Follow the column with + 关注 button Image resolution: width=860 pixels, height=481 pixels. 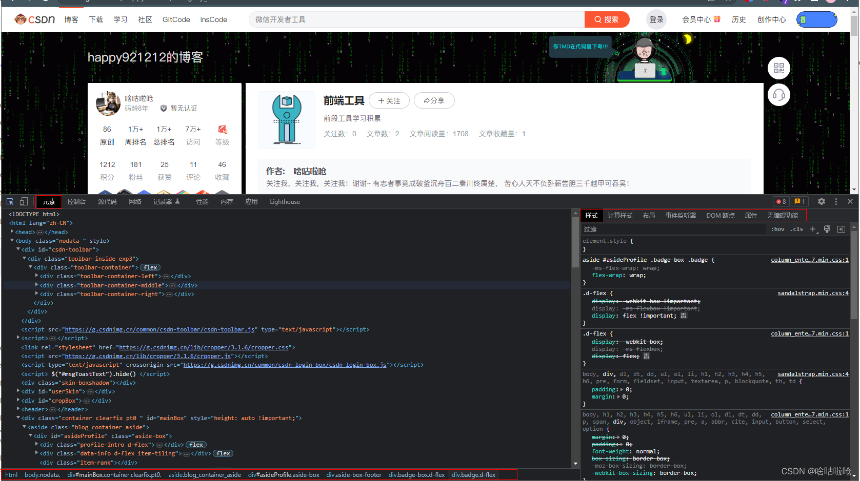(x=389, y=100)
